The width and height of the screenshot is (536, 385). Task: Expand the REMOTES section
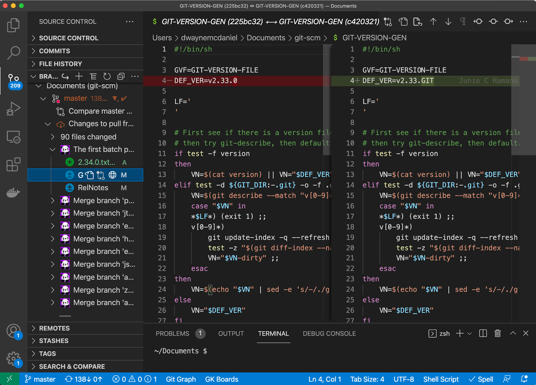point(54,328)
